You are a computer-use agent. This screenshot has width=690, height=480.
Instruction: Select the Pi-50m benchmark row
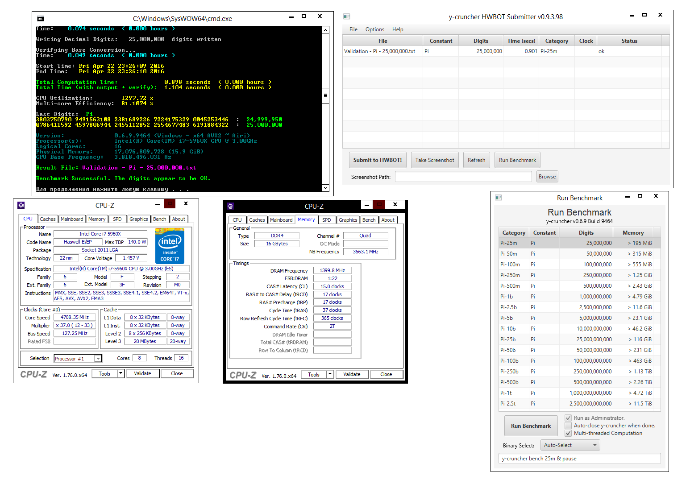579,254
